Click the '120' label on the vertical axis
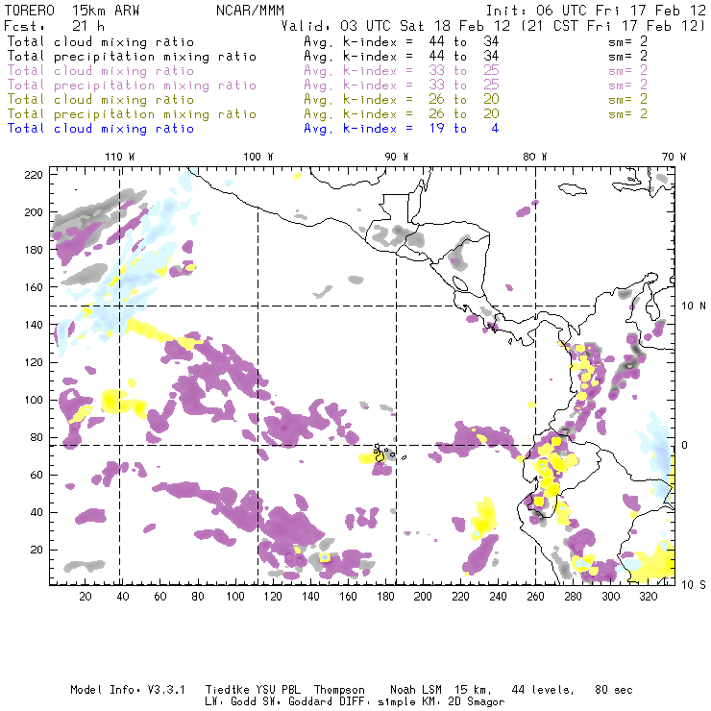Viewport: 711px width, 711px height. (x=34, y=363)
